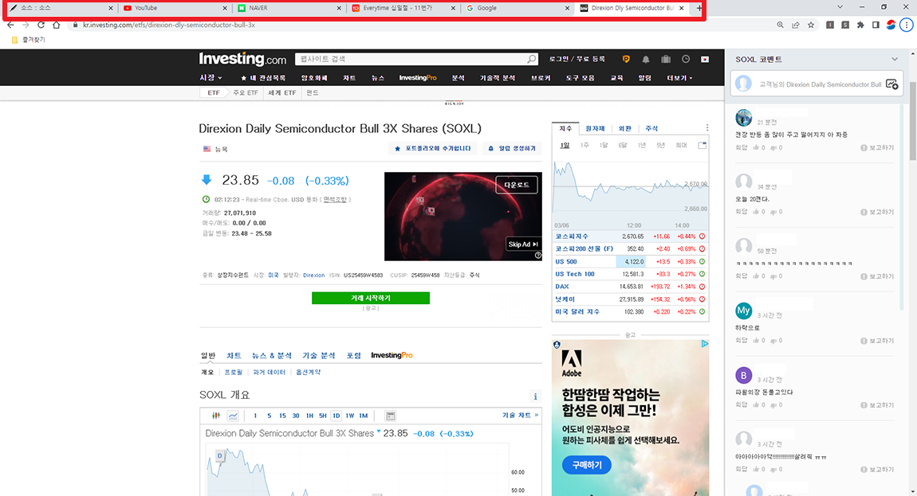
Task: Expand the 더보기 navigation dropdown
Action: (x=679, y=78)
